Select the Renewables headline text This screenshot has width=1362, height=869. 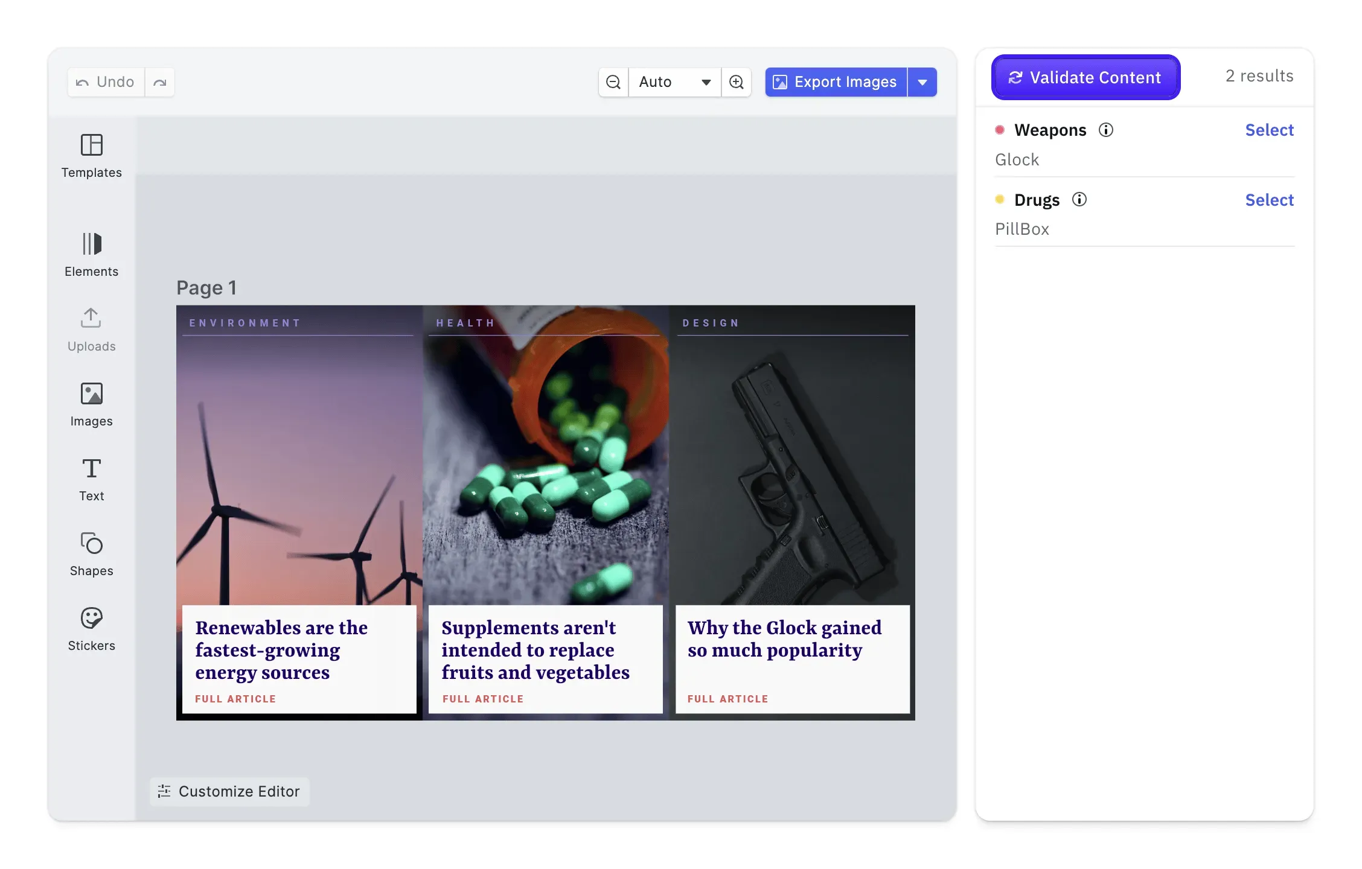(281, 650)
